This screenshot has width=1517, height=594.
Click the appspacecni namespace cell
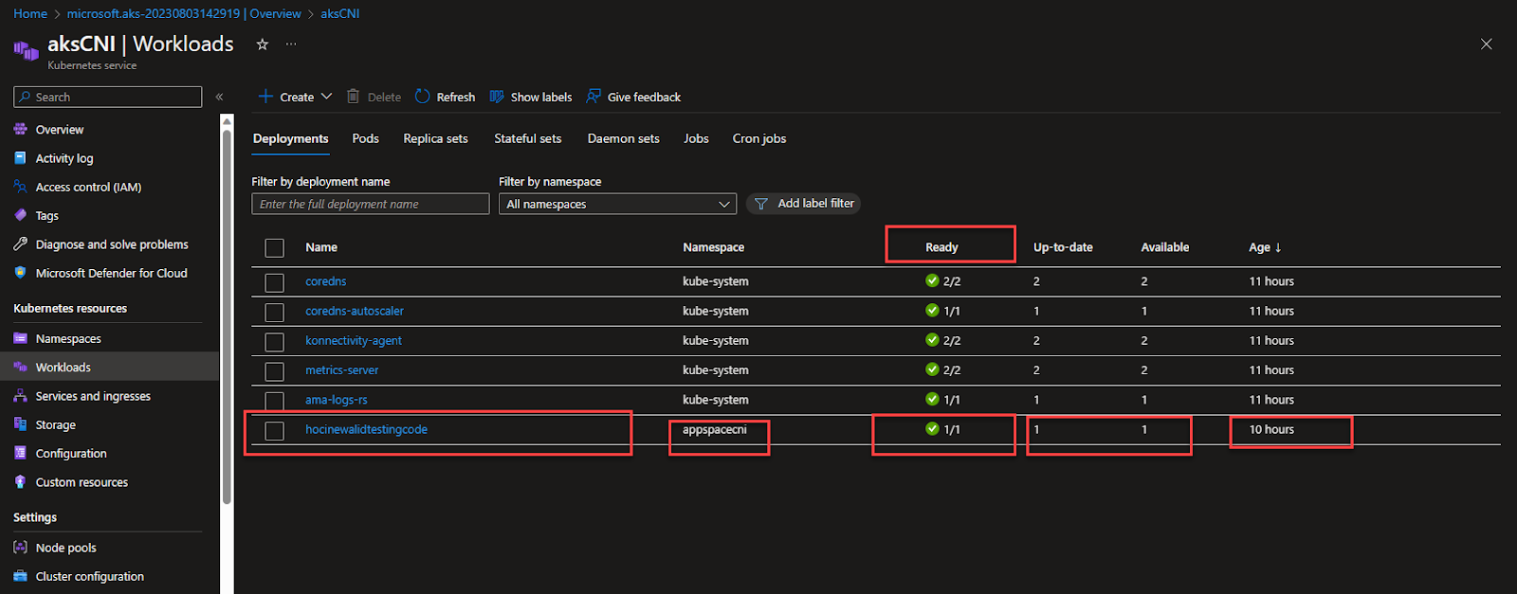[715, 429]
